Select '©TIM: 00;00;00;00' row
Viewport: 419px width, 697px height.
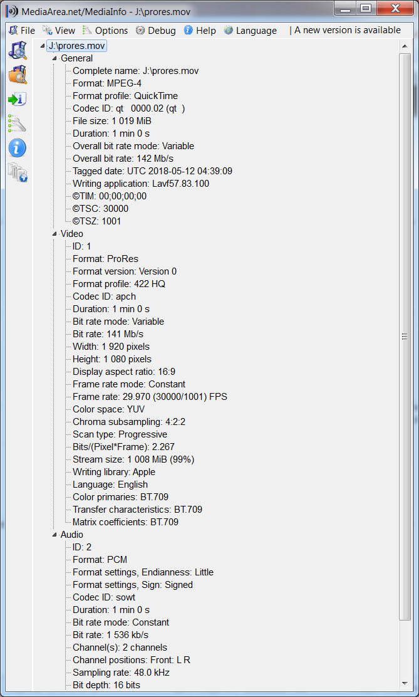(110, 196)
